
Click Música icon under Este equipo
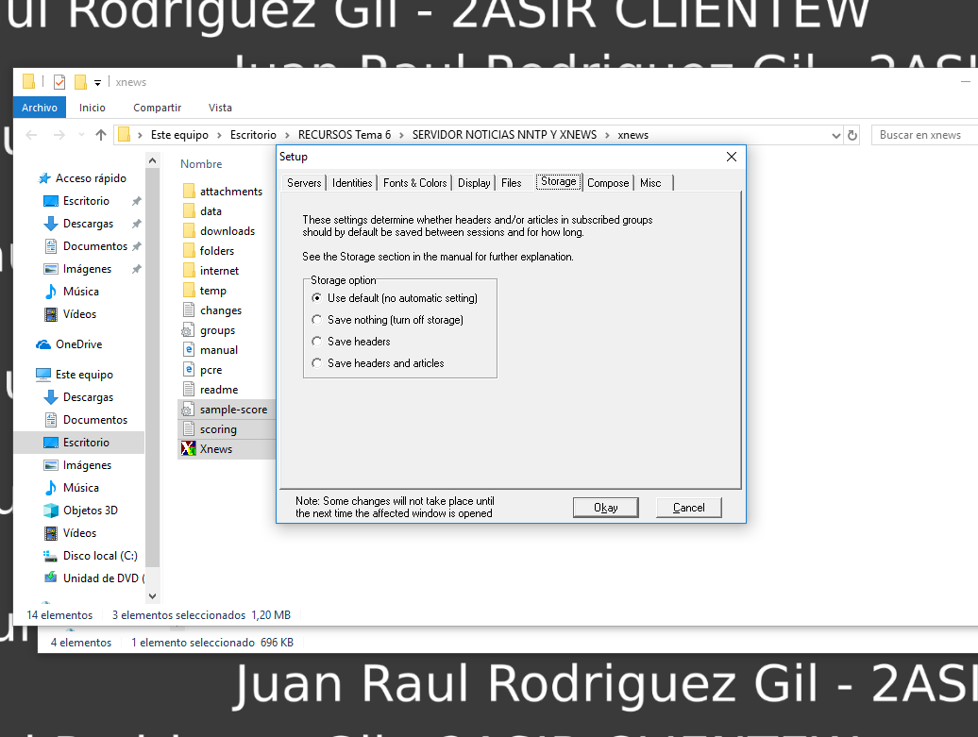51,488
